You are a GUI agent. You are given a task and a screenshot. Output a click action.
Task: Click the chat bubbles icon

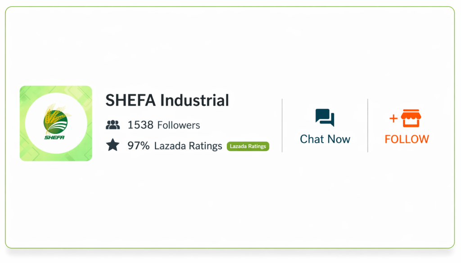point(325,118)
